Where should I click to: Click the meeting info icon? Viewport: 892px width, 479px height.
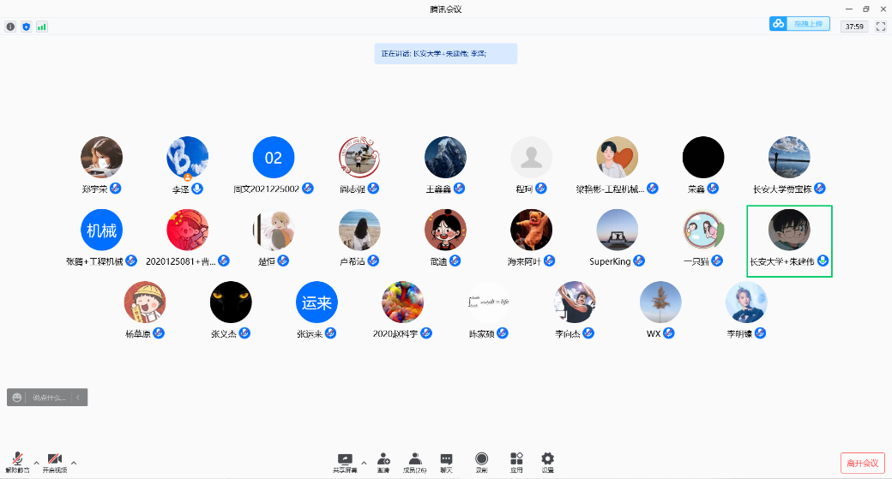tap(10, 27)
